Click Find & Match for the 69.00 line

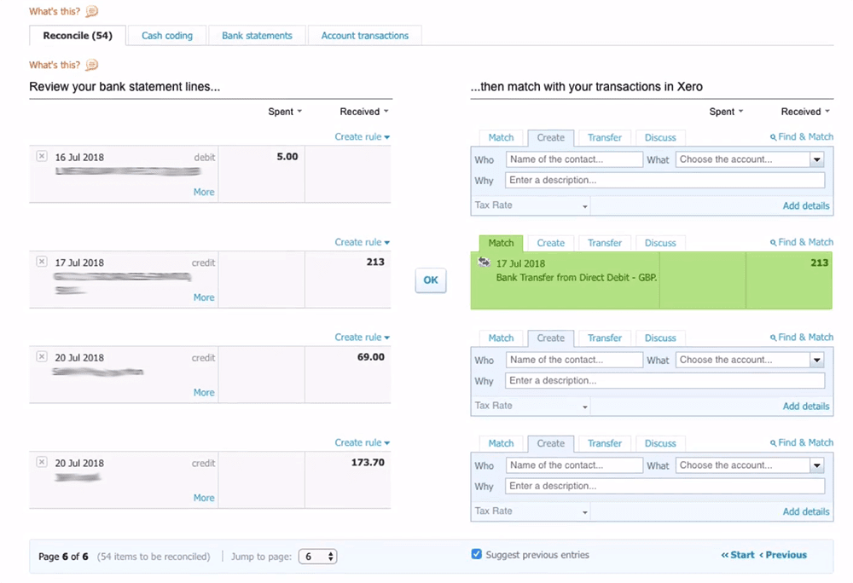click(801, 338)
